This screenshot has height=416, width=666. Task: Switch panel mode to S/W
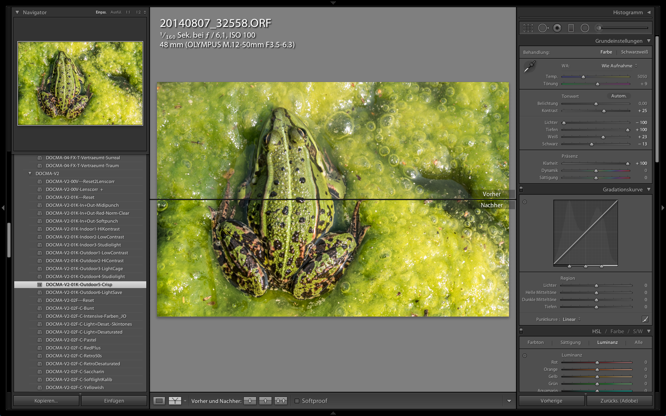[638, 332]
